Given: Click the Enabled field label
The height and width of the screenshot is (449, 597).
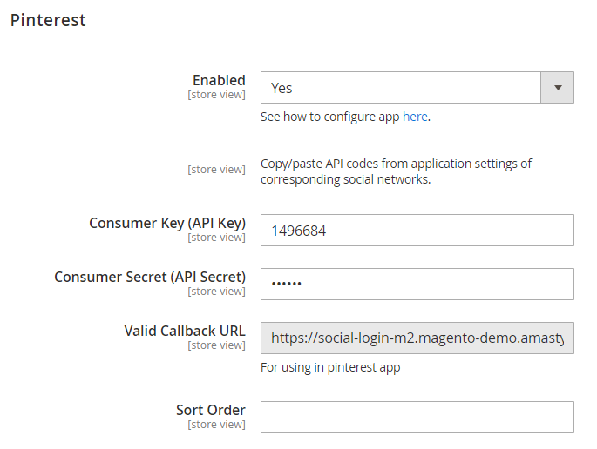Looking at the screenshot, I should (x=219, y=80).
